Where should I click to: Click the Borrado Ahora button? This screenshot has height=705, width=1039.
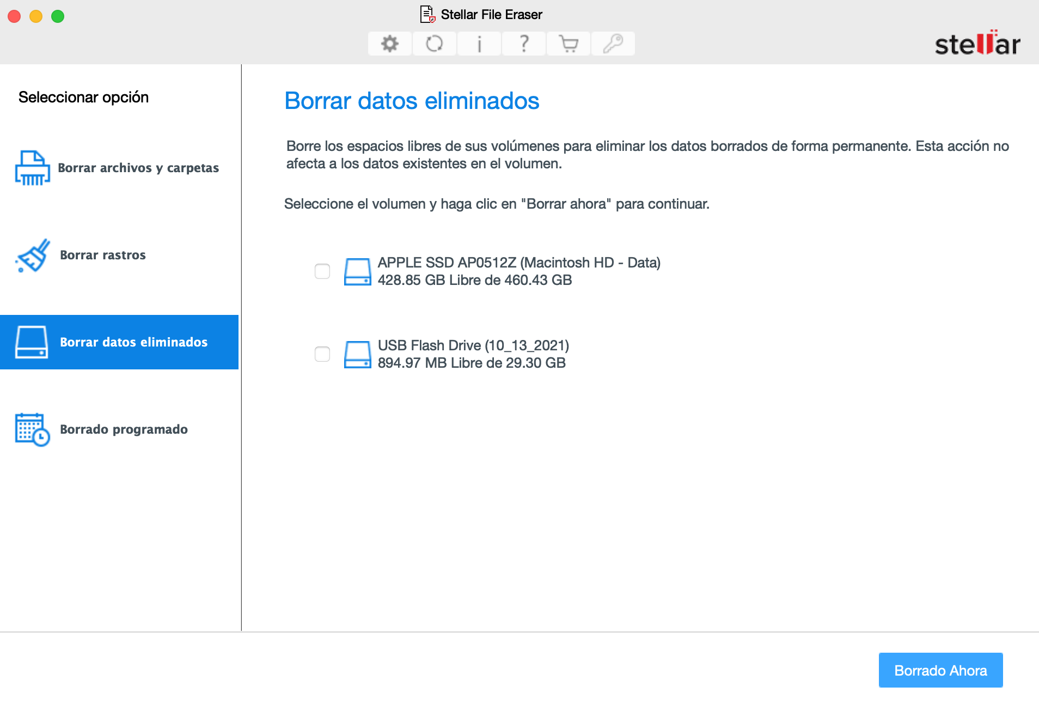pyautogui.click(x=940, y=670)
